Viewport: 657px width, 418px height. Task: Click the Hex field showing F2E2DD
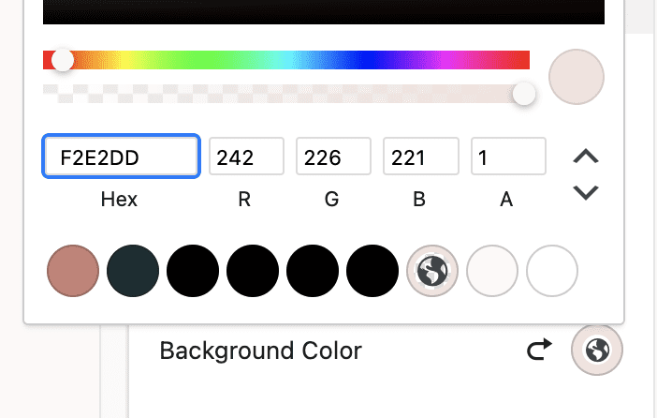click(x=121, y=157)
